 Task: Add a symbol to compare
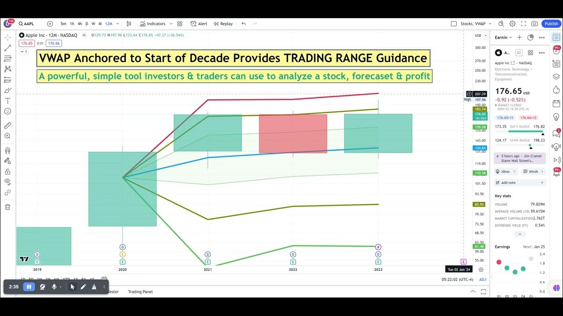pyautogui.click(x=50, y=24)
